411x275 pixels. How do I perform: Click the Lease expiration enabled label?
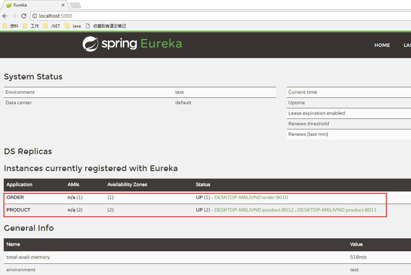pos(317,113)
